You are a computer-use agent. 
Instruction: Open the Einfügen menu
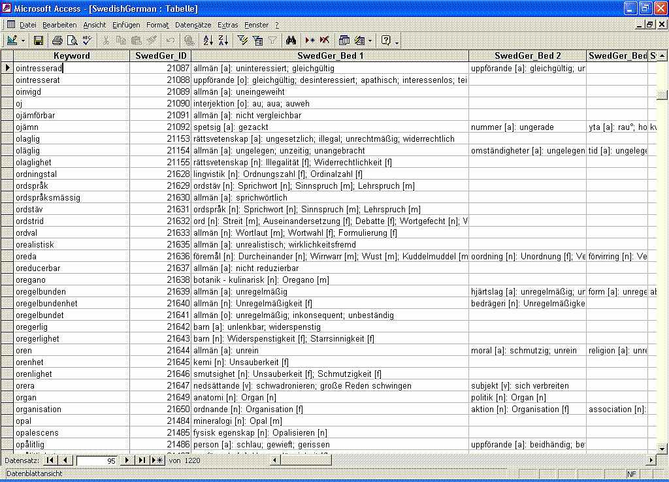tap(126, 25)
